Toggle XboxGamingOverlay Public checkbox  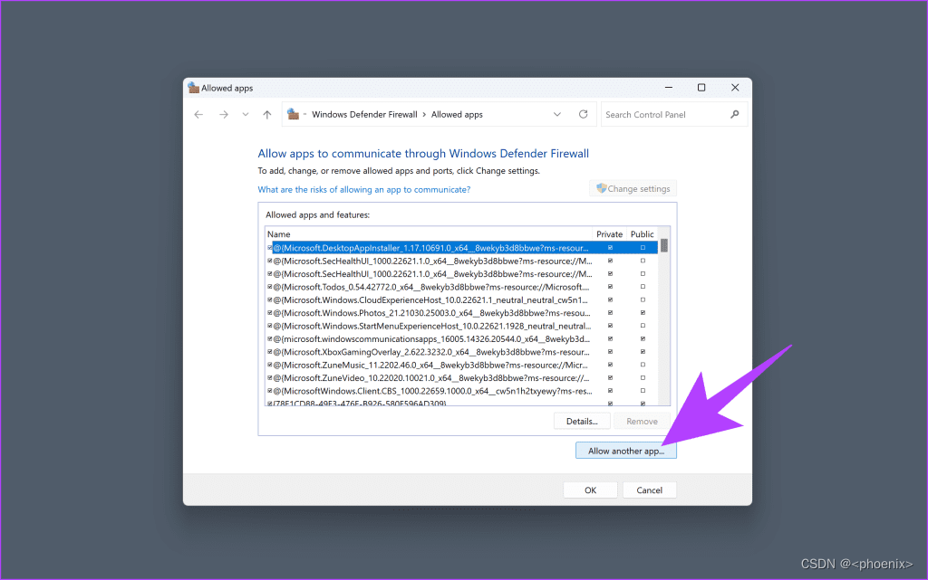643,351
